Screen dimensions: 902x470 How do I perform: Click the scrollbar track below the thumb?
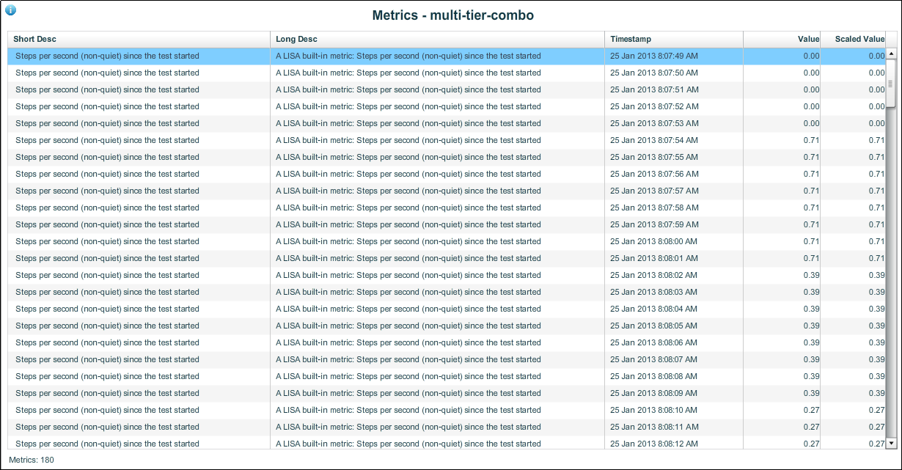point(890,257)
